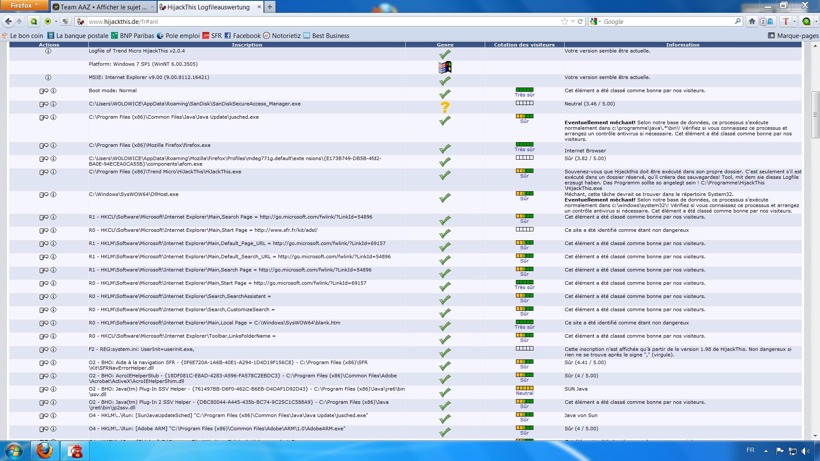Click the green toolbar icon beside the forward arrow
This screenshot has width=820, height=461.
(34, 21)
